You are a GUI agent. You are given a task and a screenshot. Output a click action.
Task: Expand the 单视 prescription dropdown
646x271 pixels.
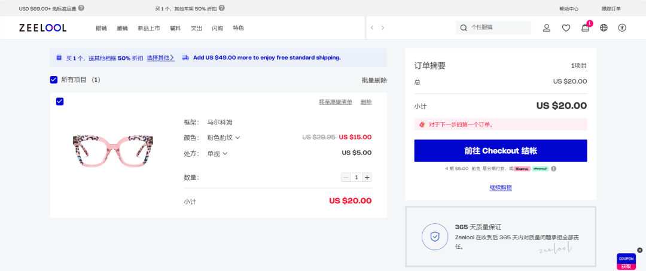pos(225,154)
